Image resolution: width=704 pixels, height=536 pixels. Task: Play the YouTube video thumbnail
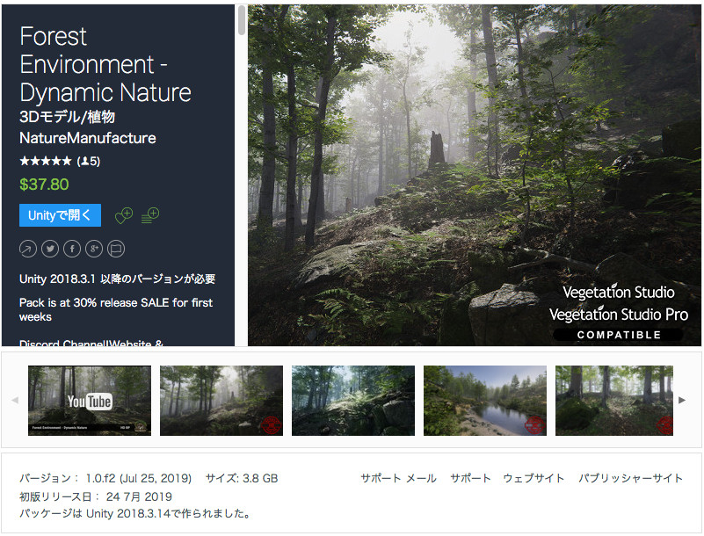pyautogui.click(x=90, y=401)
